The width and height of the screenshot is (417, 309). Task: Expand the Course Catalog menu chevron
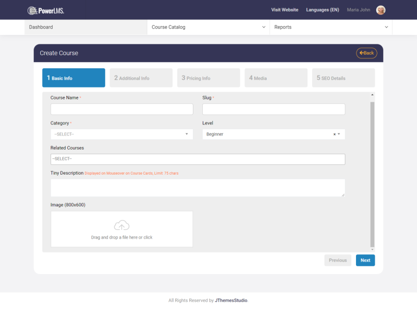point(264,27)
